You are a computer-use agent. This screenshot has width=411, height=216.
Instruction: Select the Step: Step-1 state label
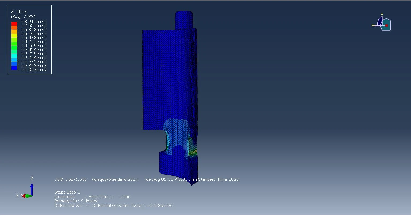[x=67, y=192]
